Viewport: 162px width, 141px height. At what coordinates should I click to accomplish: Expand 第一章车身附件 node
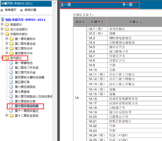[x=7, y=39]
